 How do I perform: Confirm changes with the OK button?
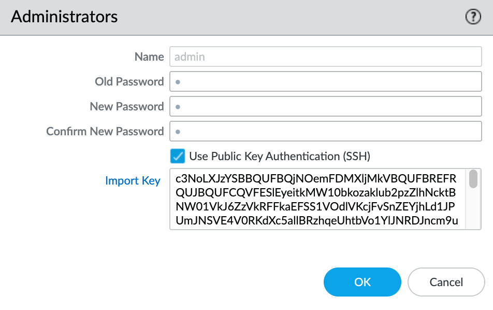362,282
